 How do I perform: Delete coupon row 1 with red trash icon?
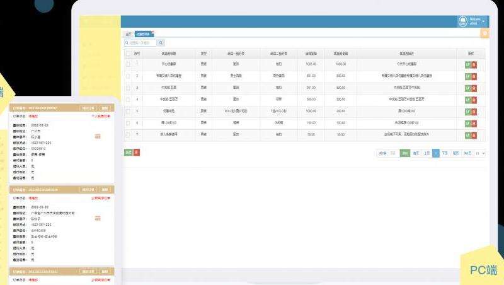pos(474,65)
